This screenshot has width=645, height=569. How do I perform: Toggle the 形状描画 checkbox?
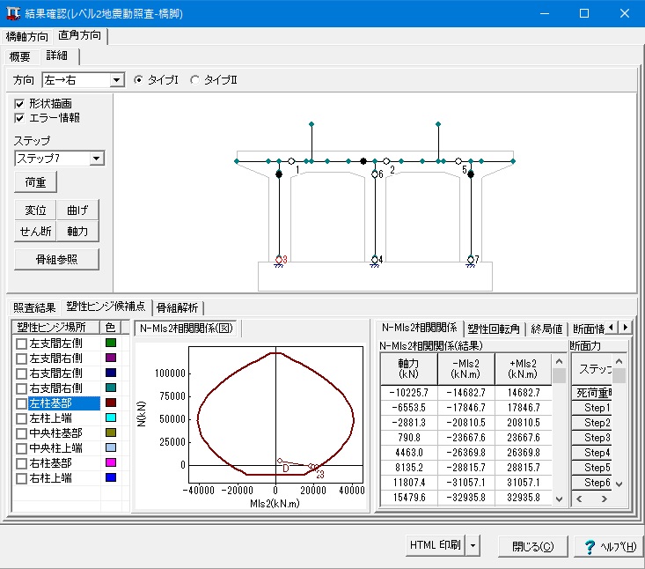(20, 103)
